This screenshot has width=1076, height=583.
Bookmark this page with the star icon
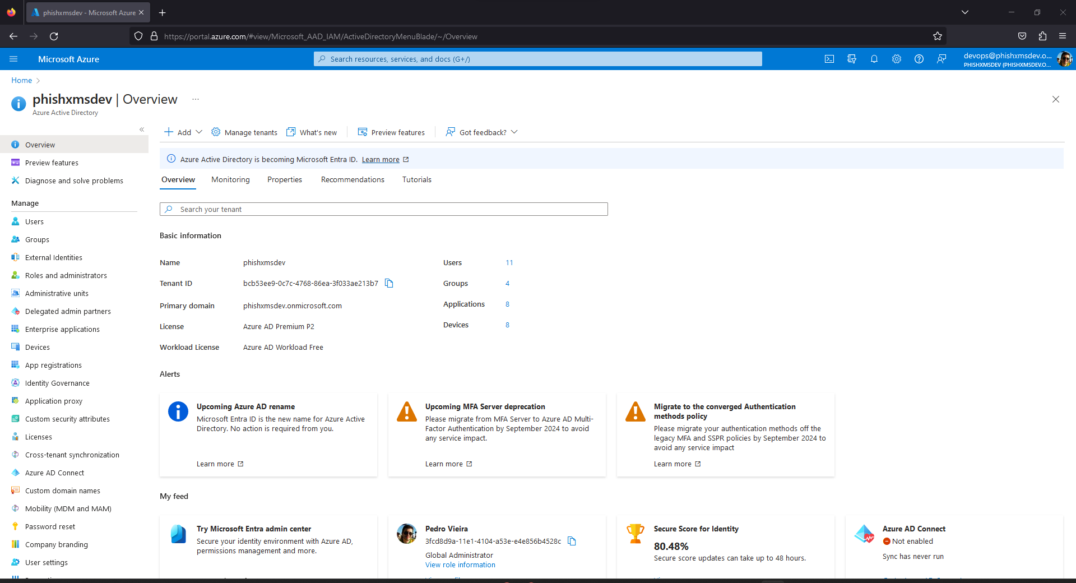[x=938, y=36]
